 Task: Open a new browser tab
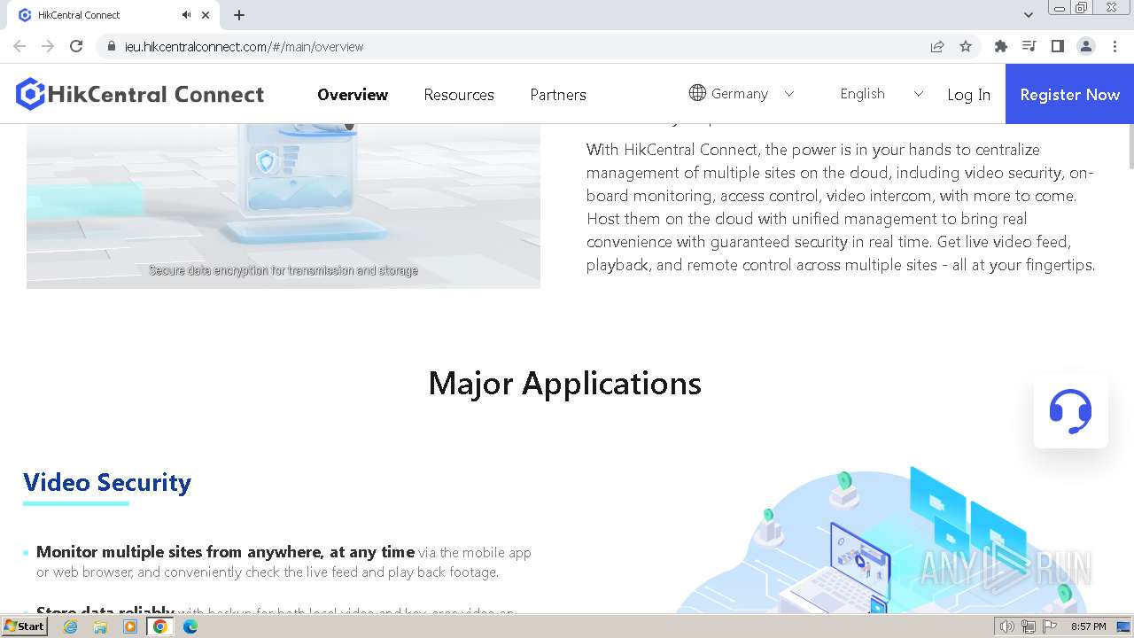(239, 15)
